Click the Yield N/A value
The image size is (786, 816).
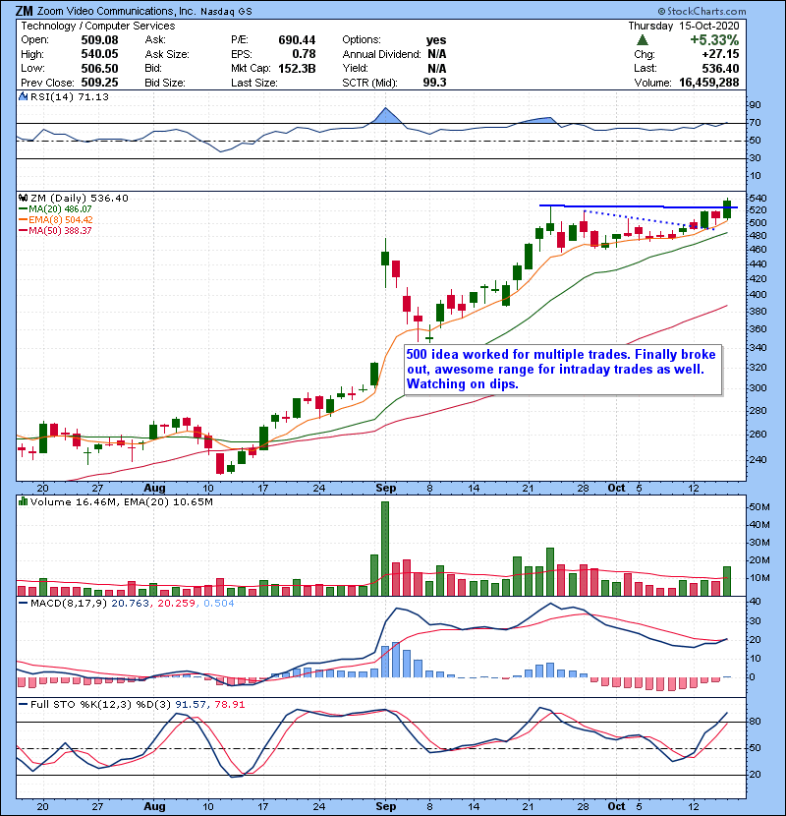(x=437, y=68)
